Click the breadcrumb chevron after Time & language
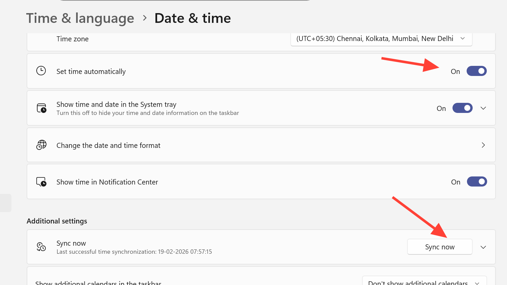507x285 pixels. (x=145, y=18)
